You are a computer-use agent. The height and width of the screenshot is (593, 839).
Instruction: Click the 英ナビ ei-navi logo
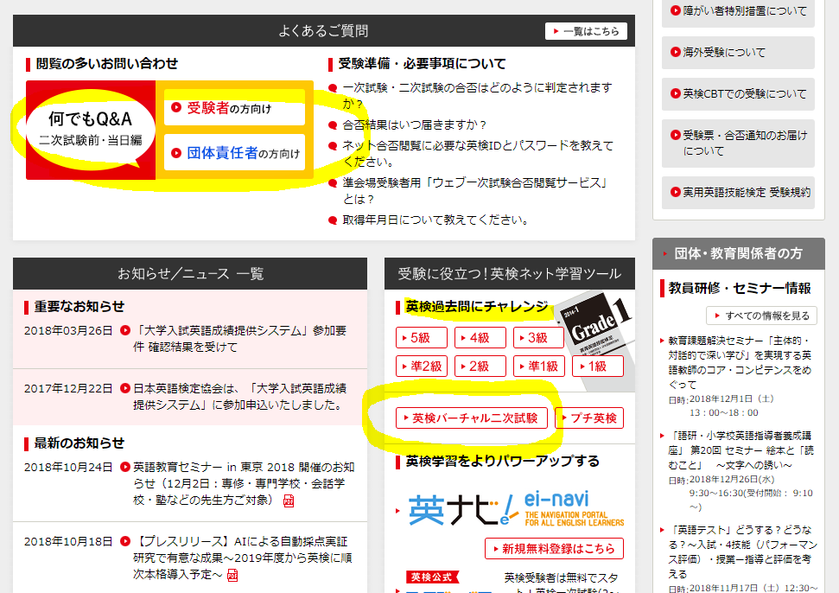[516, 509]
